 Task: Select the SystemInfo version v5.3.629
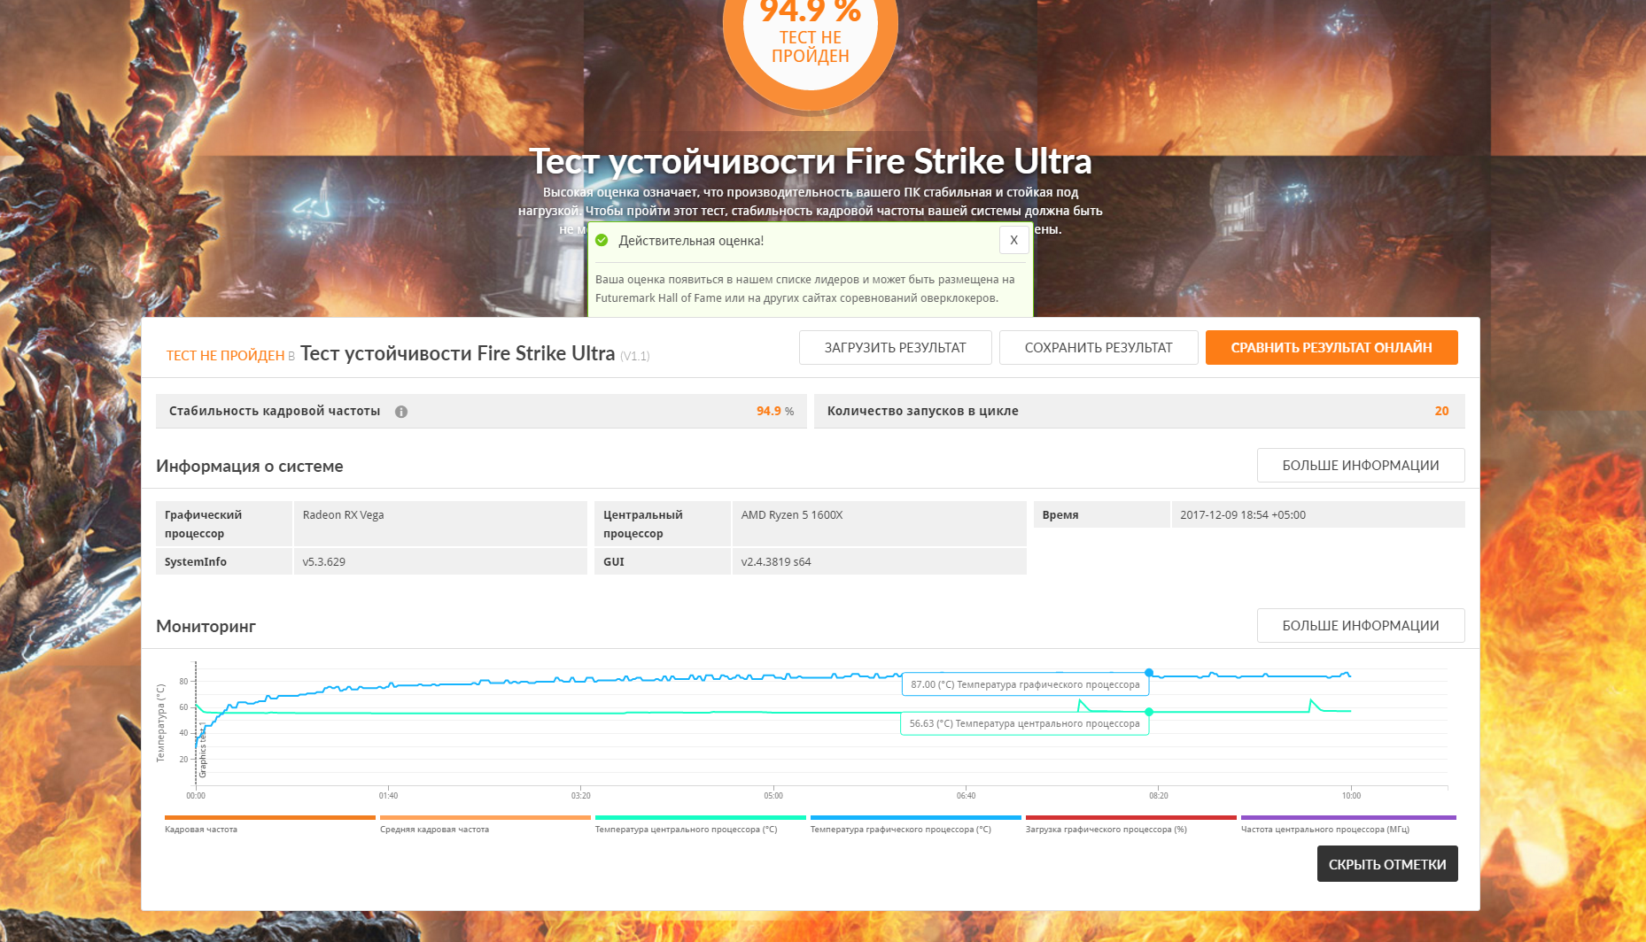click(324, 562)
